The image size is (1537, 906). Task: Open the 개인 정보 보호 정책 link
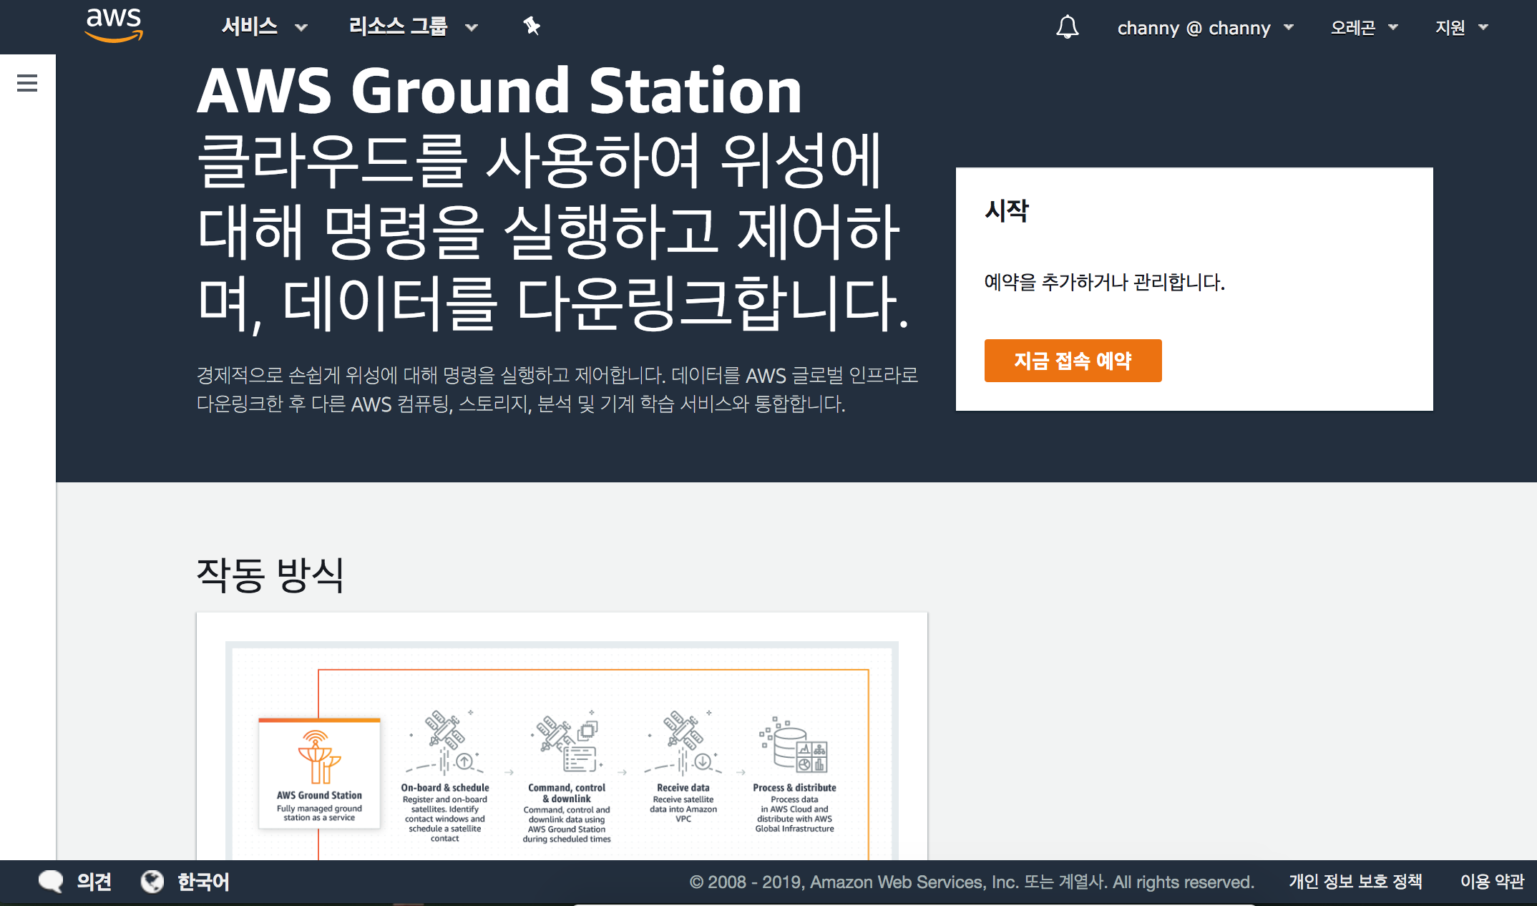tap(1355, 881)
